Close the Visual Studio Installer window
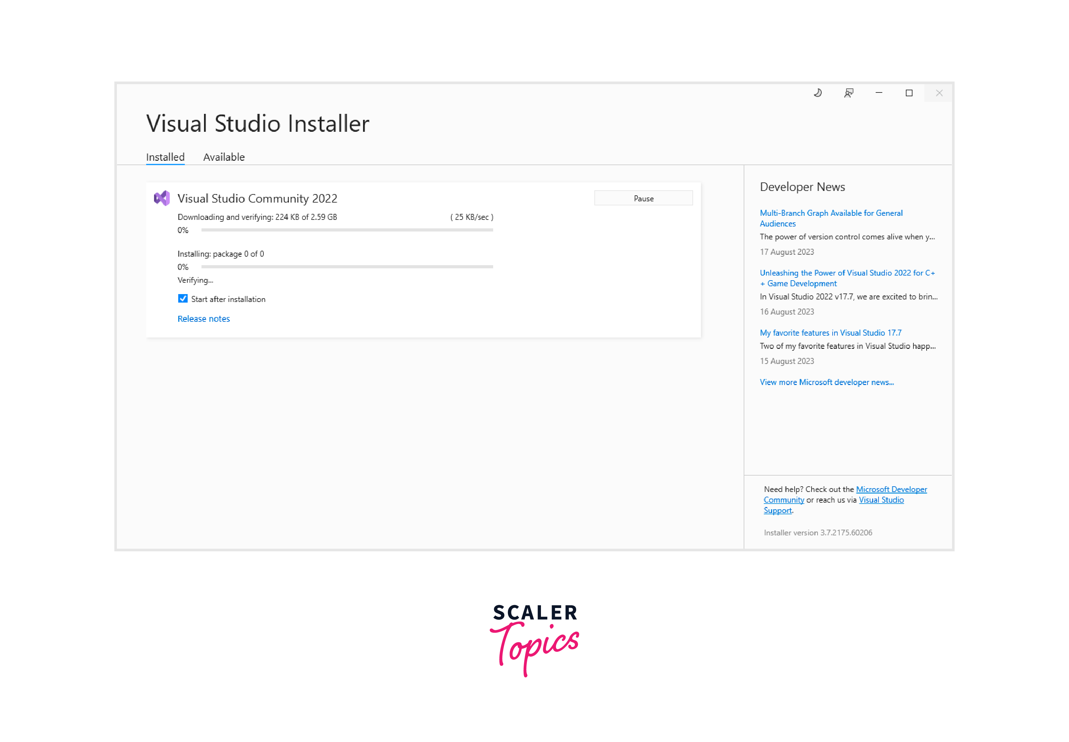 click(939, 93)
